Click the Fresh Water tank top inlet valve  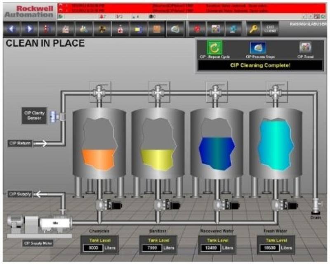276,92
